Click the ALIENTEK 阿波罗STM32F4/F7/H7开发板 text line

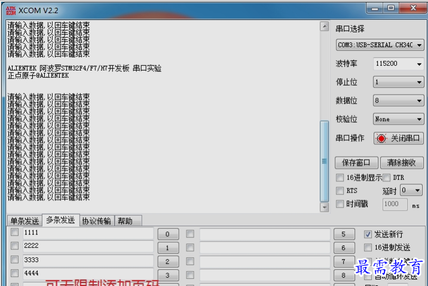(84, 68)
